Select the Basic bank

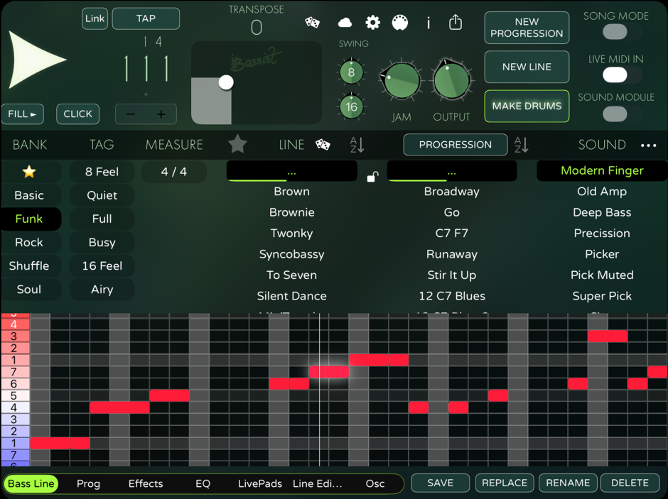pos(29,195)
